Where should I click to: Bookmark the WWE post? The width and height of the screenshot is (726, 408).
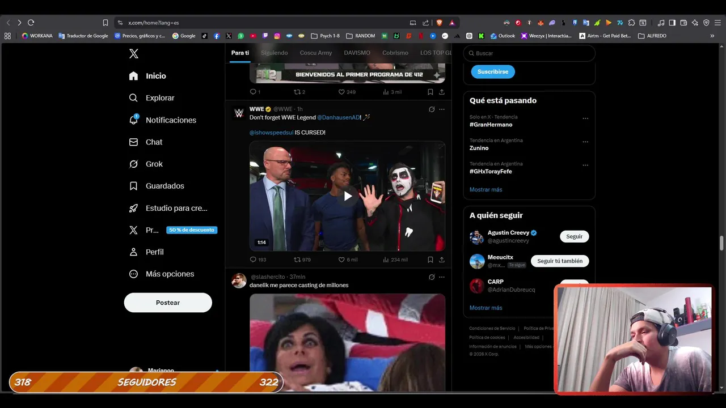coord(430,260)
